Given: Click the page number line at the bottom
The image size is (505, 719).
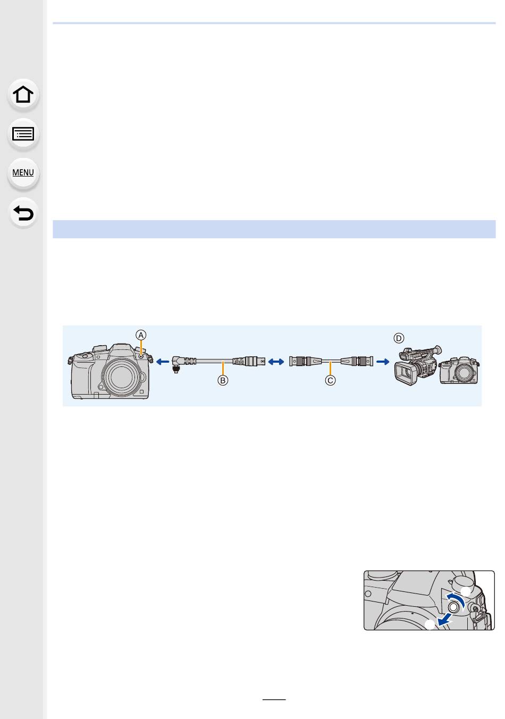Looking at the screenshot, I should (x=274, y=700).
